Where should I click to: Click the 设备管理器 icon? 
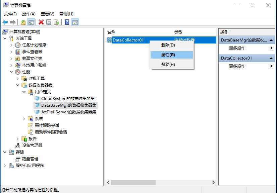tap(17, 146)
